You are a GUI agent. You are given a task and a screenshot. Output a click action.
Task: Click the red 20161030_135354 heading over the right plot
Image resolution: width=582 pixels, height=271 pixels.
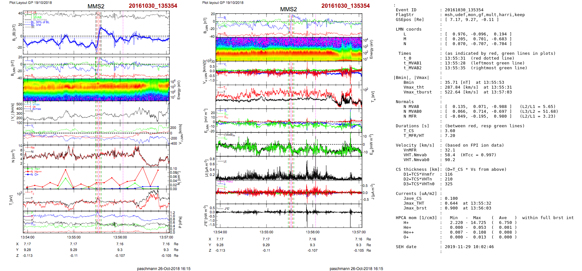tap(345, 6)
